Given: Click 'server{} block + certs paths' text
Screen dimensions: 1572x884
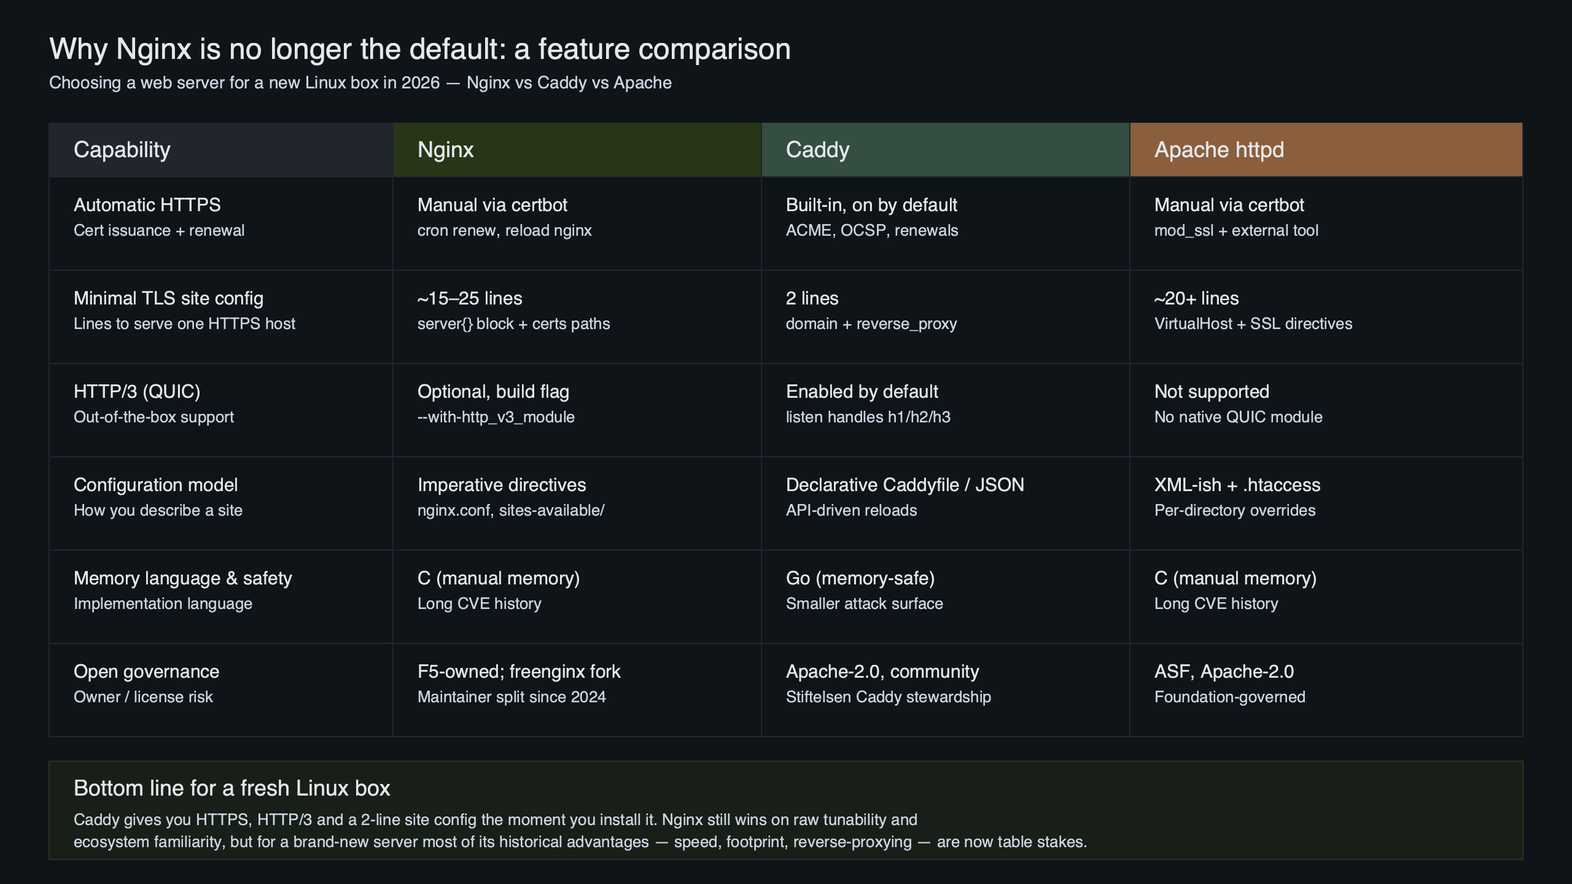Looking at the screenshot, I should [x=514, y=324].
